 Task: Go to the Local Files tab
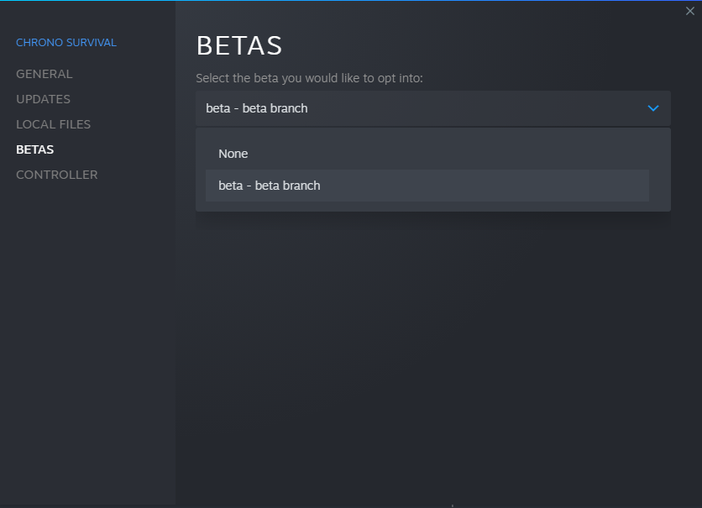click(53, 124)
